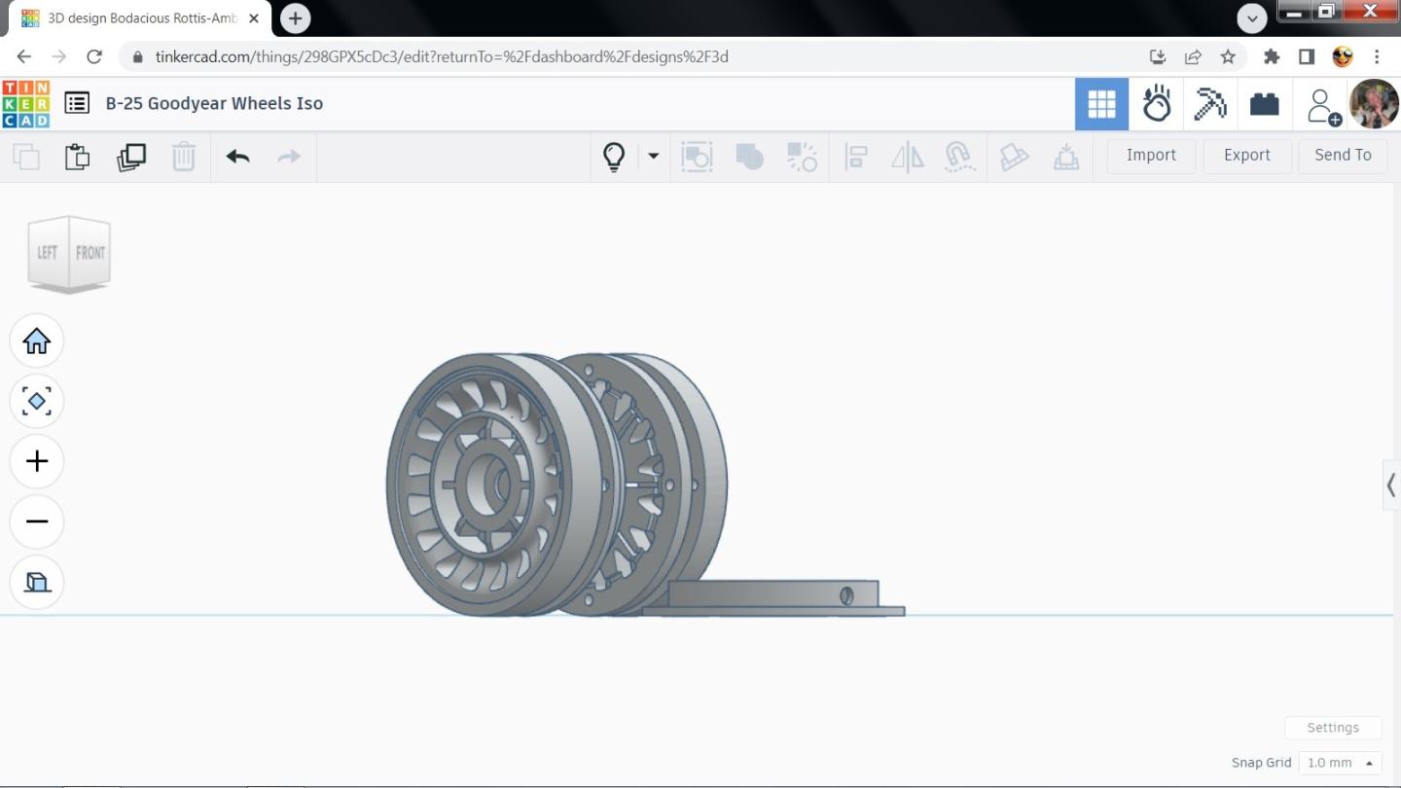Open the visibility lightbulb dropdown arrow

tap(653, 156)
